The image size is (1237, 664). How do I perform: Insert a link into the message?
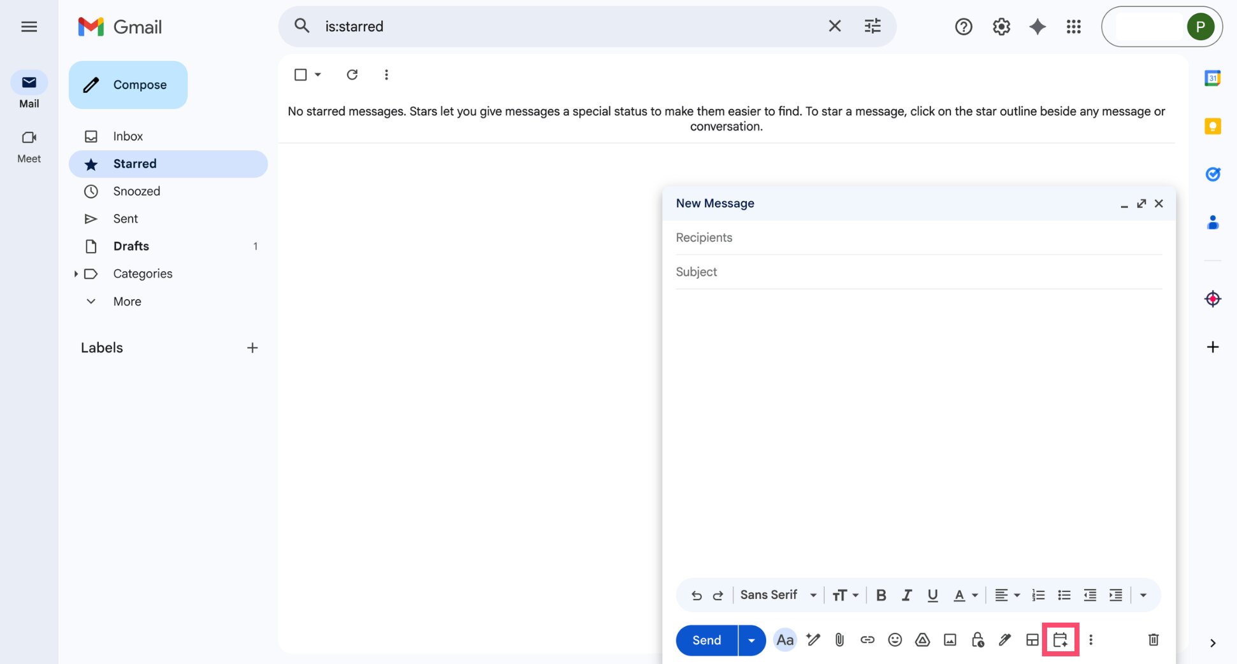point(867,640)
